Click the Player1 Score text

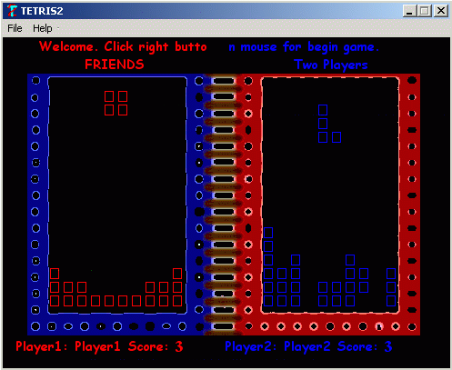(x=99, y=346)
